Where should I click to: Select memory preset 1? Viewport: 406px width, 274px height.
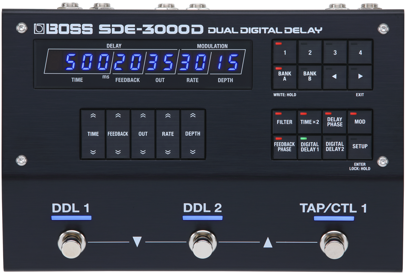285,52
